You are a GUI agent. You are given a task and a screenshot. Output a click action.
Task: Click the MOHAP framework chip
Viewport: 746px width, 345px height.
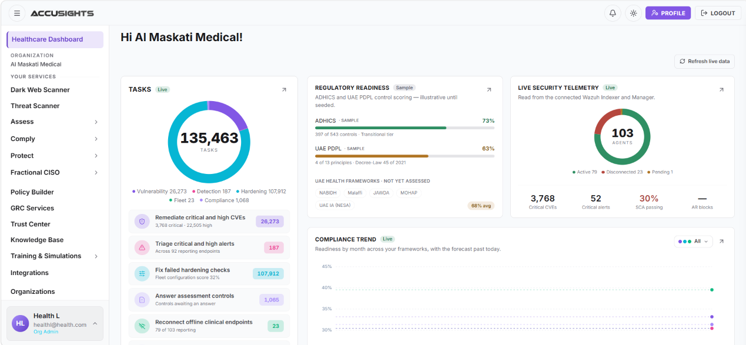[x=409, y=193]
